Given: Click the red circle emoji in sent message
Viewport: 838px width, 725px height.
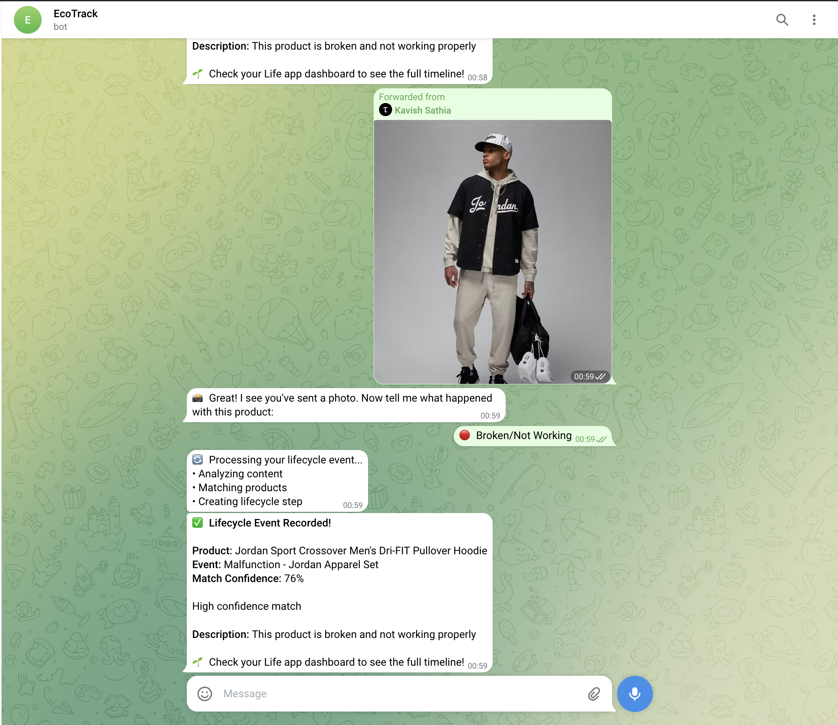Looking at the screenshot, I should [464, 435].
